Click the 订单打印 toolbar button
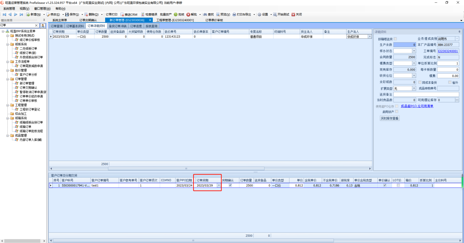 pos(111,14)
